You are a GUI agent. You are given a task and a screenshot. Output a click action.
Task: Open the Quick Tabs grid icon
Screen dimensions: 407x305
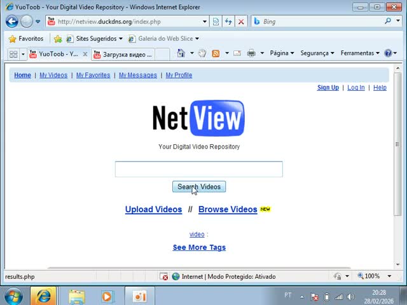pyautogui.click(x=13, y=54)
